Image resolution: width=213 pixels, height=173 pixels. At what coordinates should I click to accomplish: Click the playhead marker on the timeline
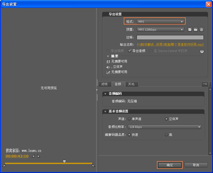tap(64, 161)
